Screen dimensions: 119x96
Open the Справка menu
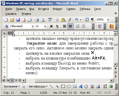click(x=11, y=14)
